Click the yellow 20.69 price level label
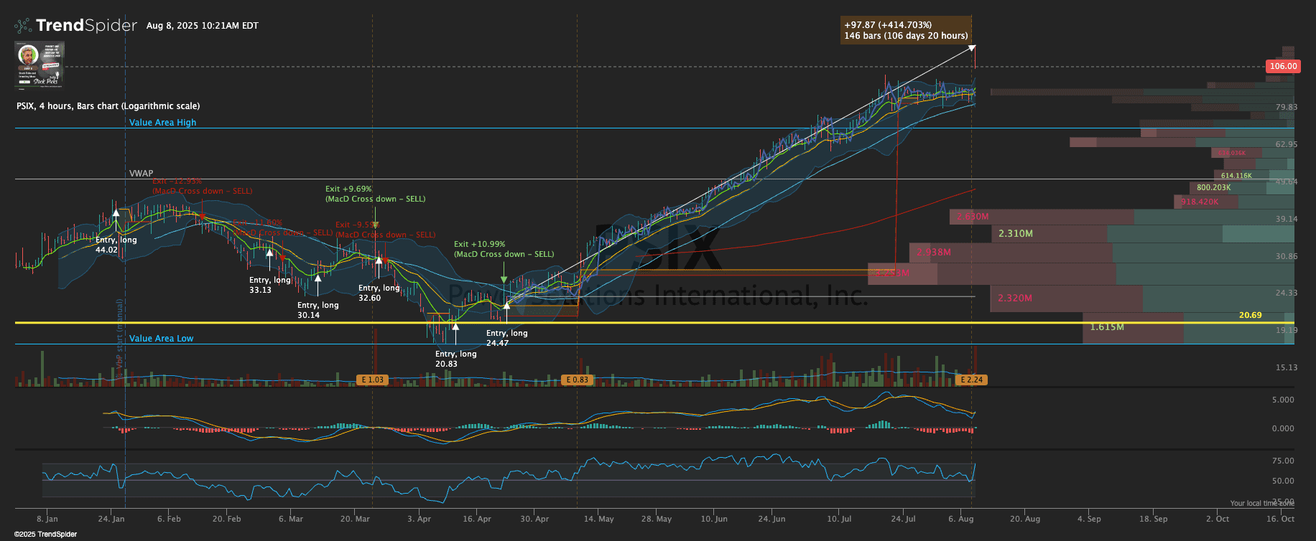The height and width of the screenshot is (541, 1316). click(x=1250, y=315)
